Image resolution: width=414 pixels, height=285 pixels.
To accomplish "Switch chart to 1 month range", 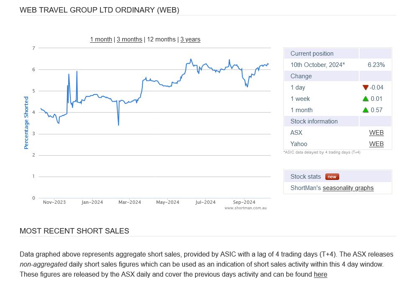I will 101,39.
